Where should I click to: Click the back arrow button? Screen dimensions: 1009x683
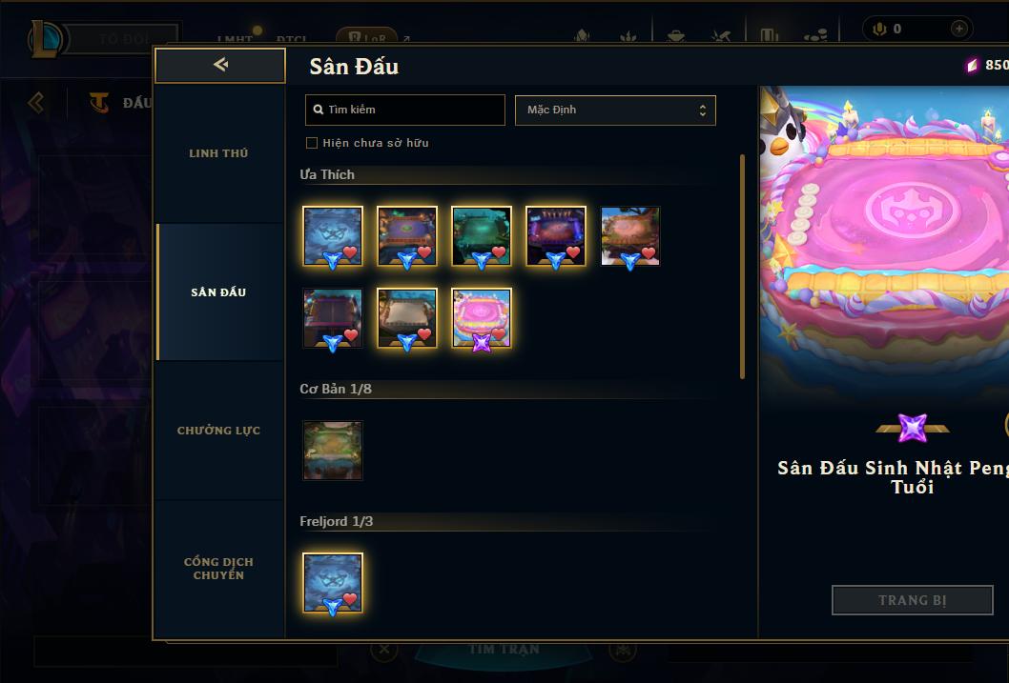pyautogui.click(x=220, y=65)
